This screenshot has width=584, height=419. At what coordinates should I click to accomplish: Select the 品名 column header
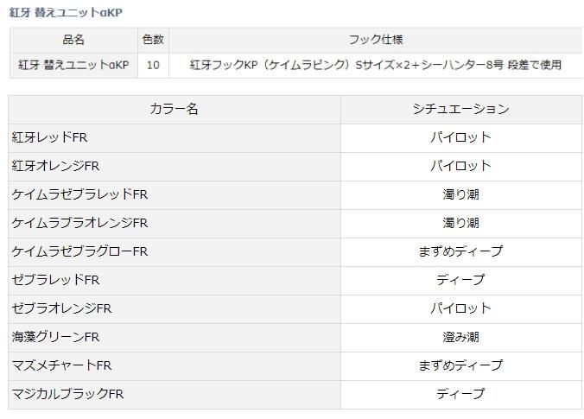[x=74, y=40]
